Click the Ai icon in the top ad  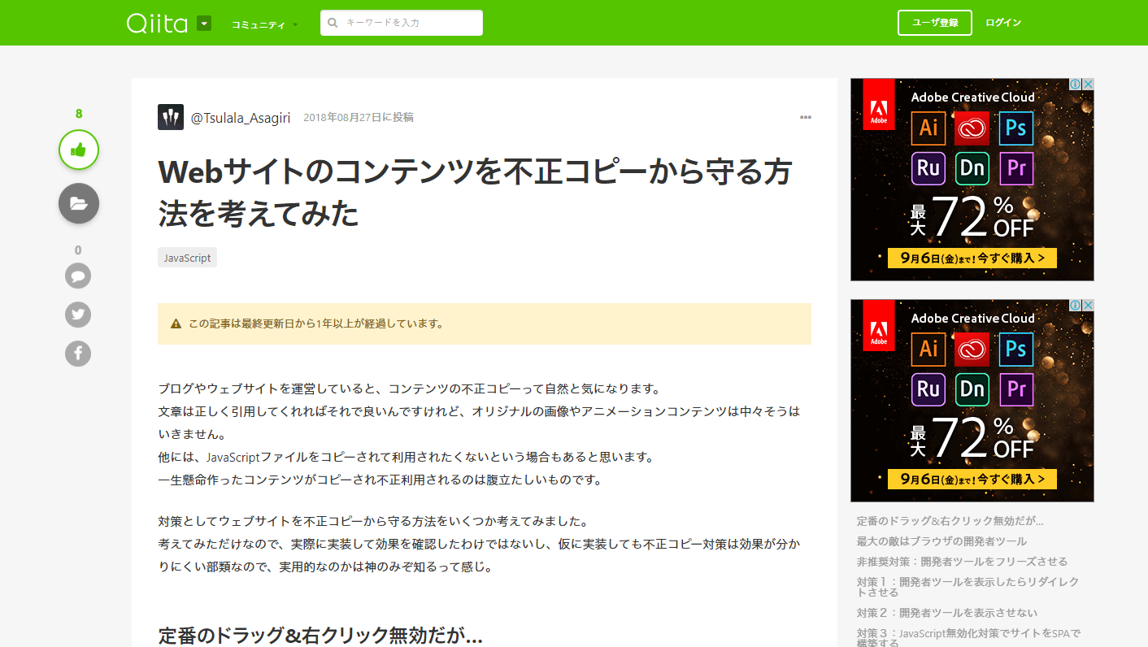click(x=928, y=128)
